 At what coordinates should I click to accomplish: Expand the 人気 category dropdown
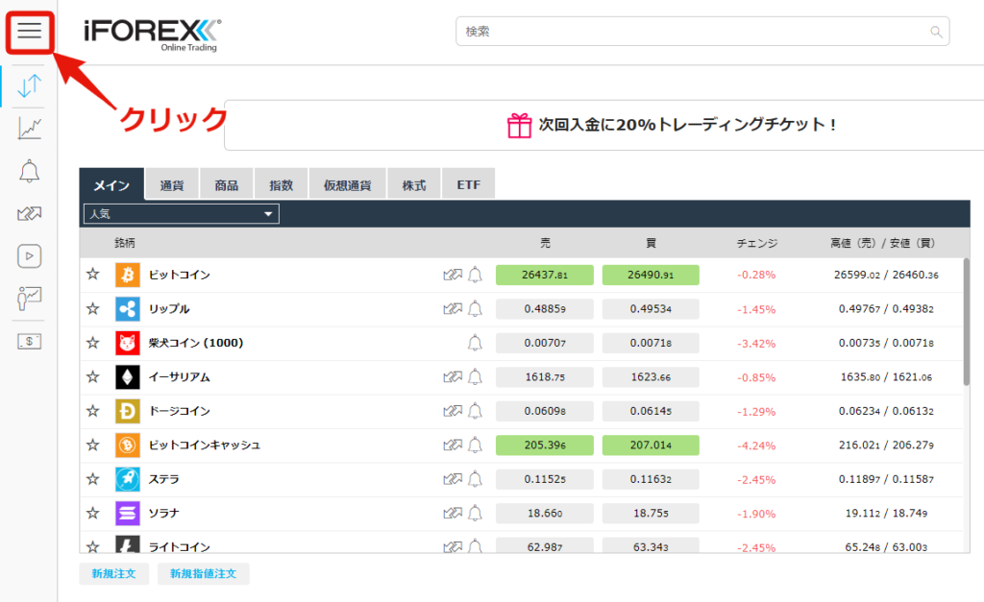[182, 214]
